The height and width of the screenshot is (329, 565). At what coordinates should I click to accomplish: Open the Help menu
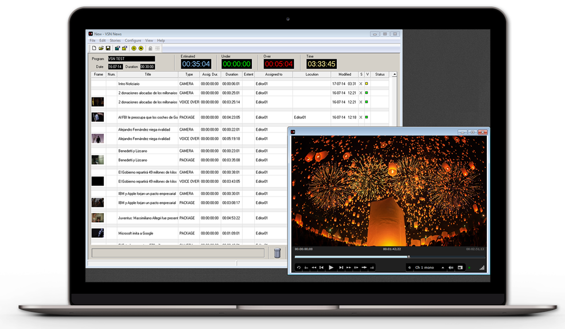coord(161,40)
